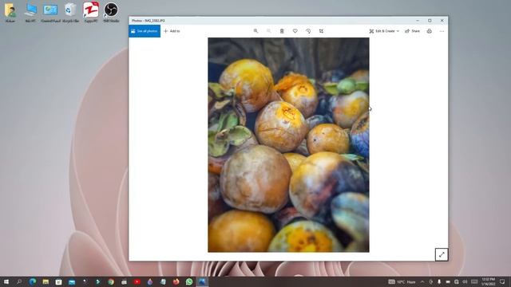Click the displayed fruit photo
The image size is (511, 287).
point(289,145)
